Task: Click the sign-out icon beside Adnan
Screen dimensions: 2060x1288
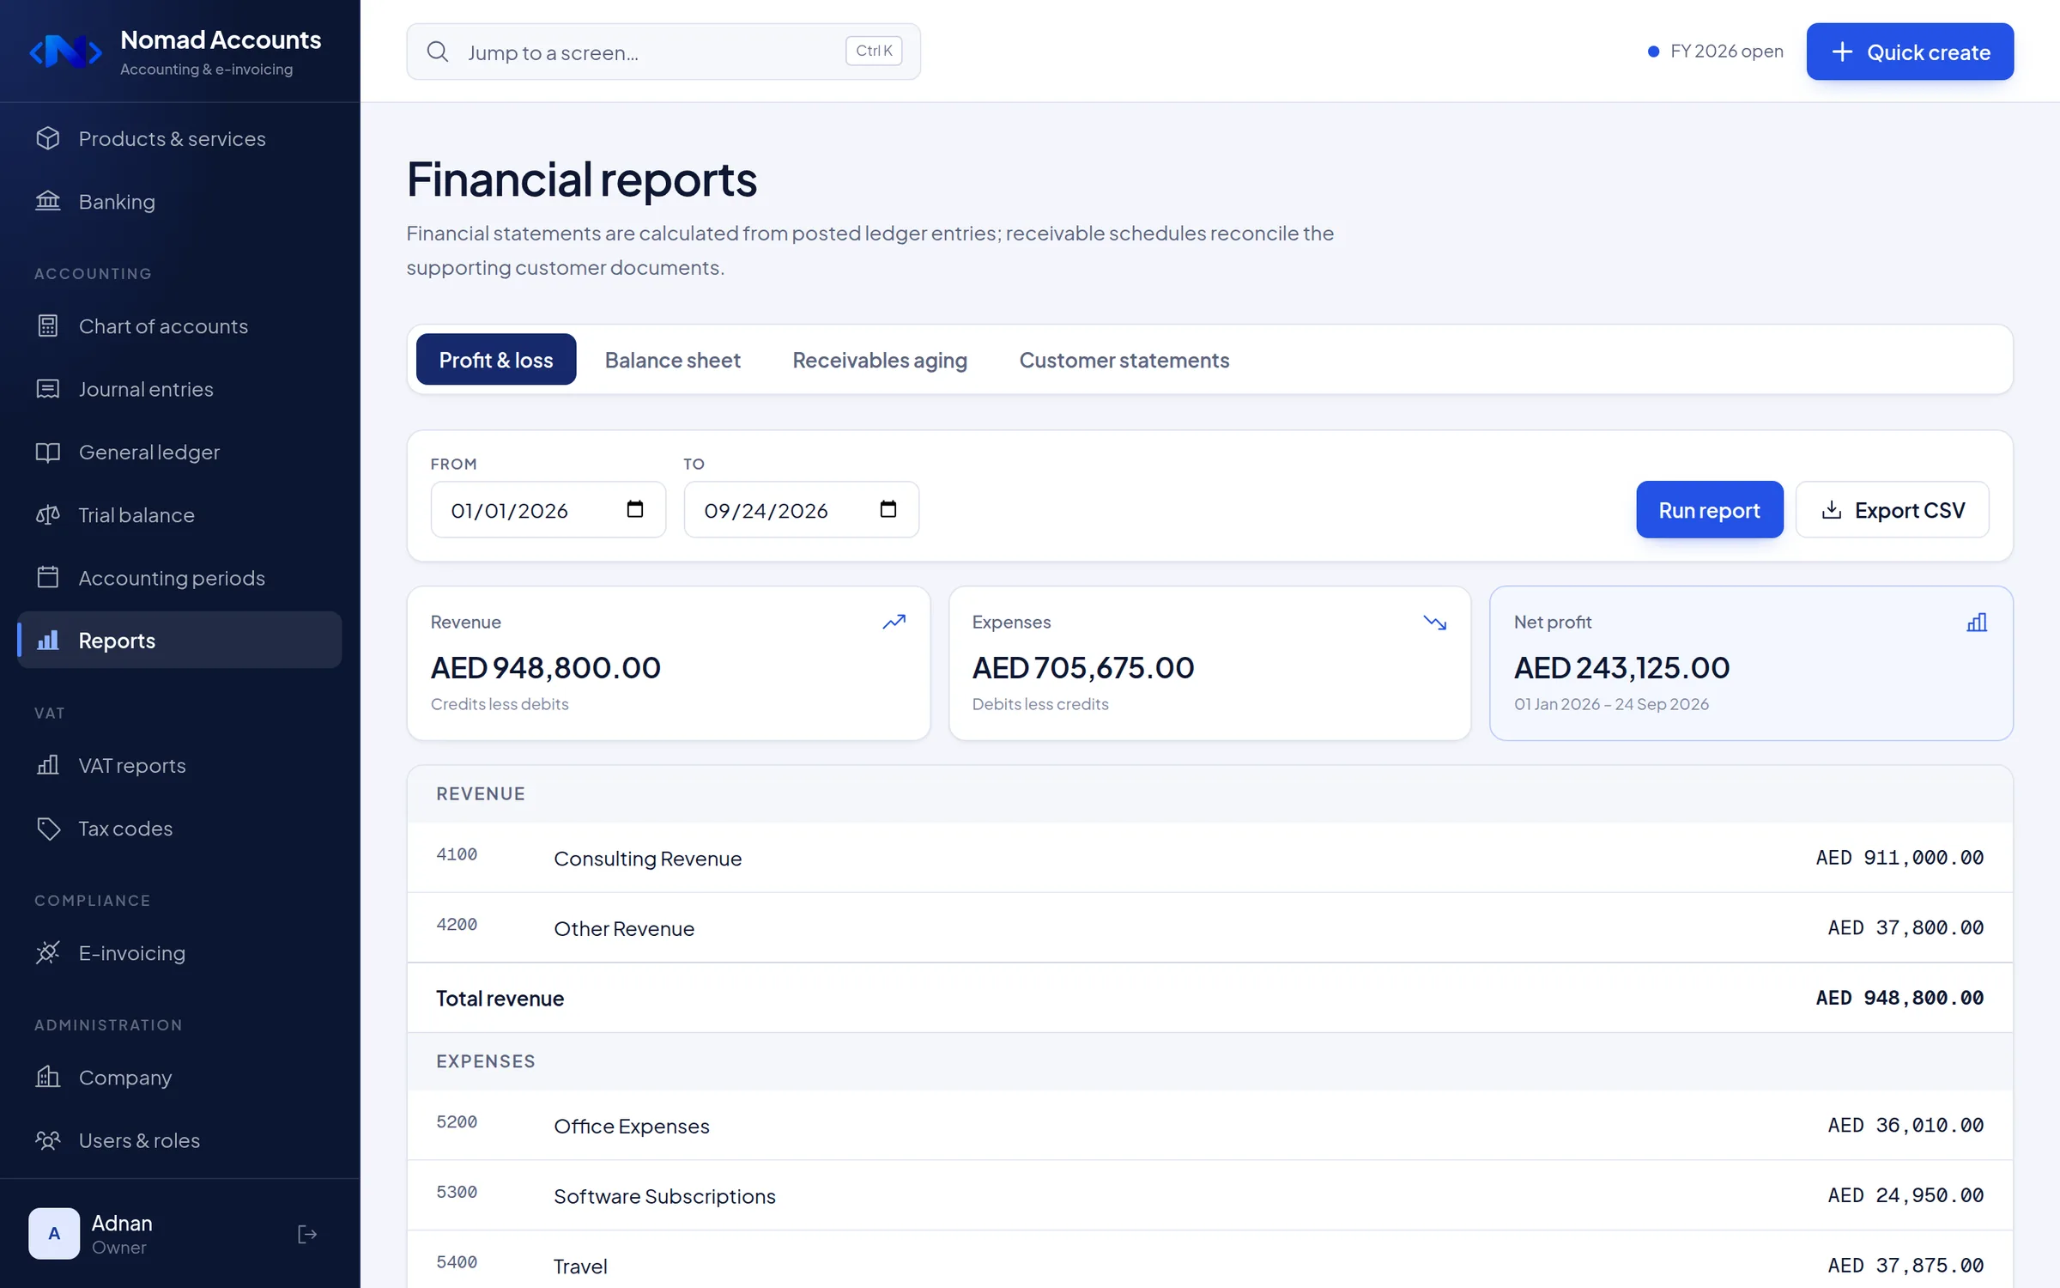Action: point(307,1234)
